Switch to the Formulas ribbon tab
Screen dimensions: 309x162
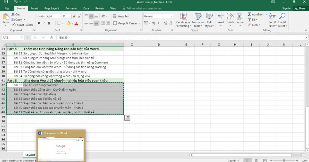pyautogui.click(x=71, y=8)
